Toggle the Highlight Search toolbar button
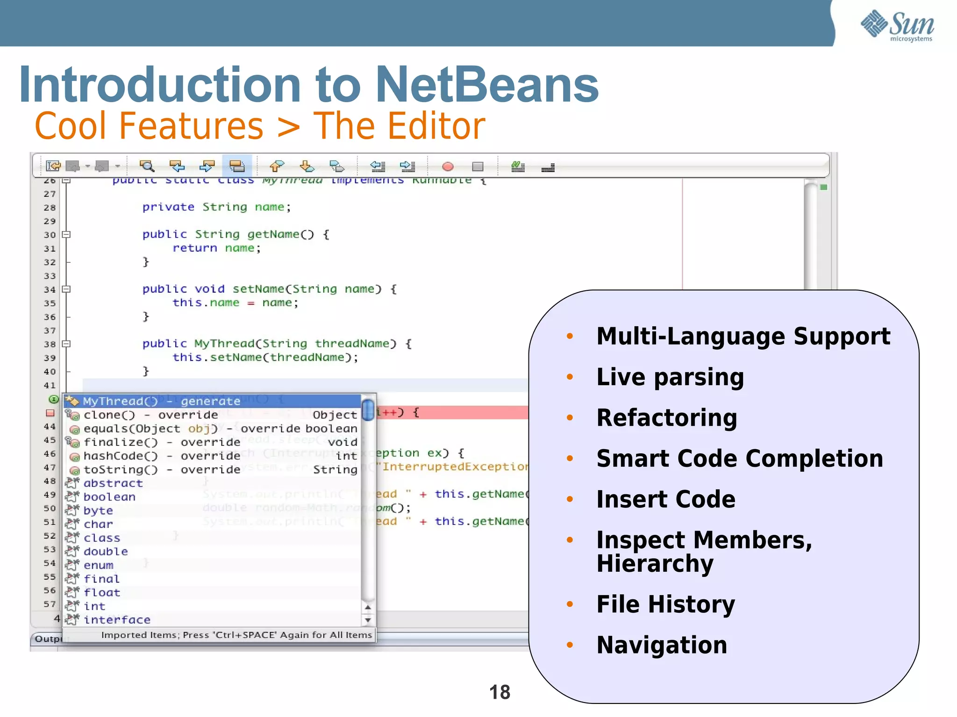Viewport: 957px width, 717px height. [x=237, y=166]
